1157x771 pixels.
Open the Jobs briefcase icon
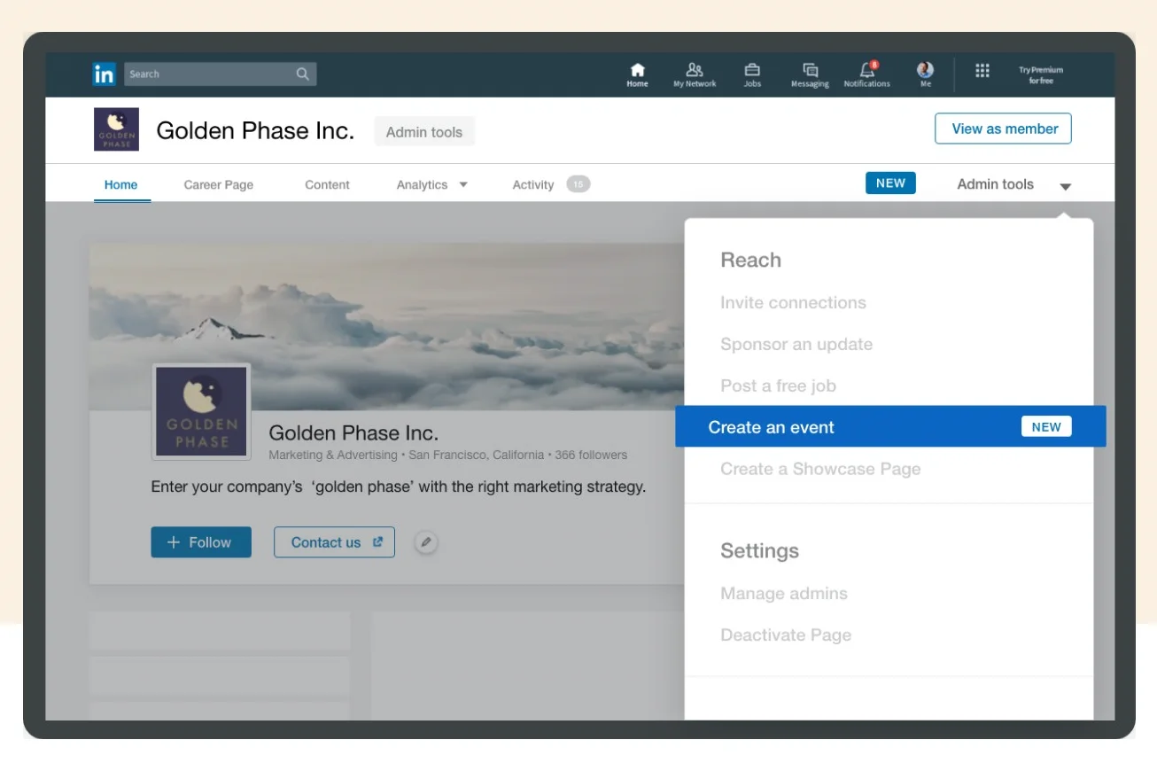click(x=752, y=70)
